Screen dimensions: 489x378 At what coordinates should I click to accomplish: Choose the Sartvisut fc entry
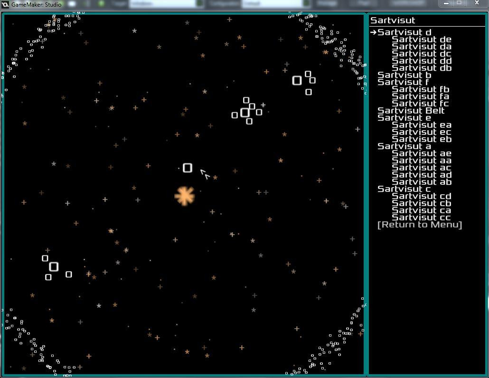tap(420, 104)
